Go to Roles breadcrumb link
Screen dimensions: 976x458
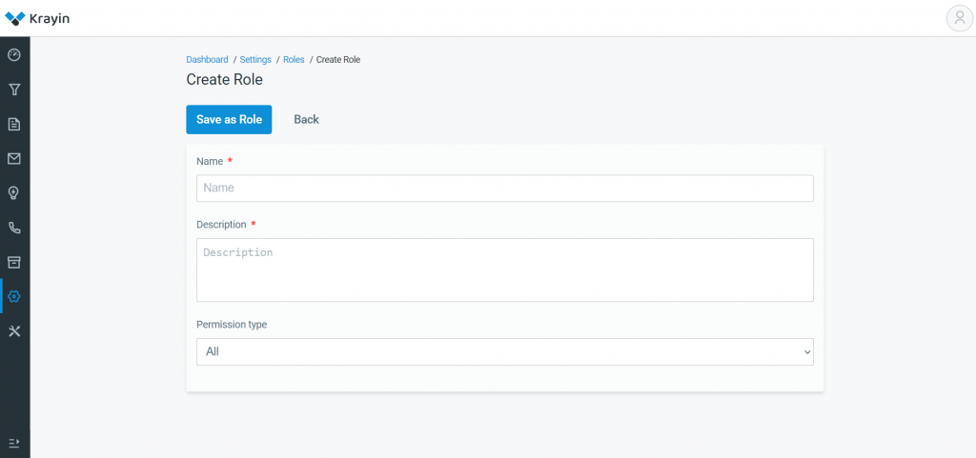294,60
